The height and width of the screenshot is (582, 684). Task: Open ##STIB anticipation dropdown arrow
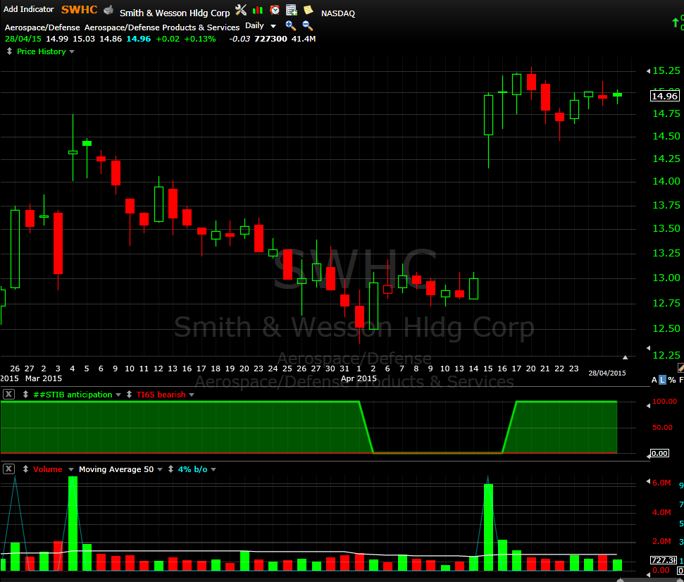(118, 395)
